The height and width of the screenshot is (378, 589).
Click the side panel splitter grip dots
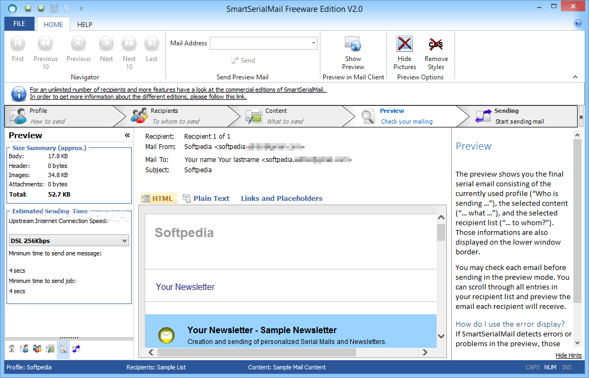(69, 337)
